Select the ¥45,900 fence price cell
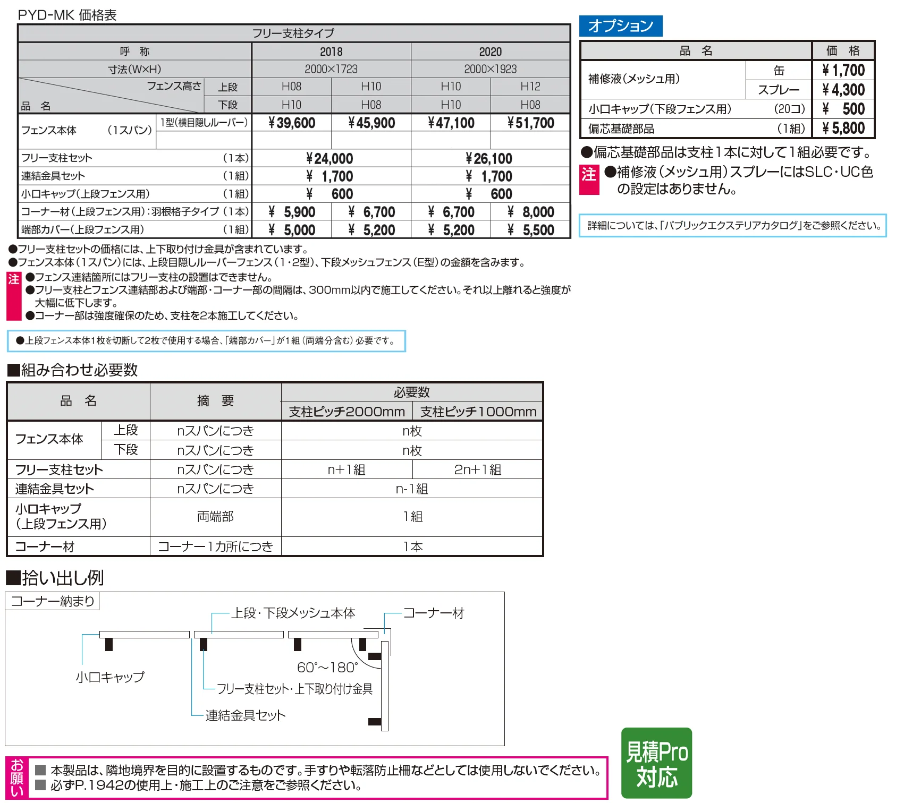Image resolution: width=904 pixels, height=803 pixels. tap(371, 123)
